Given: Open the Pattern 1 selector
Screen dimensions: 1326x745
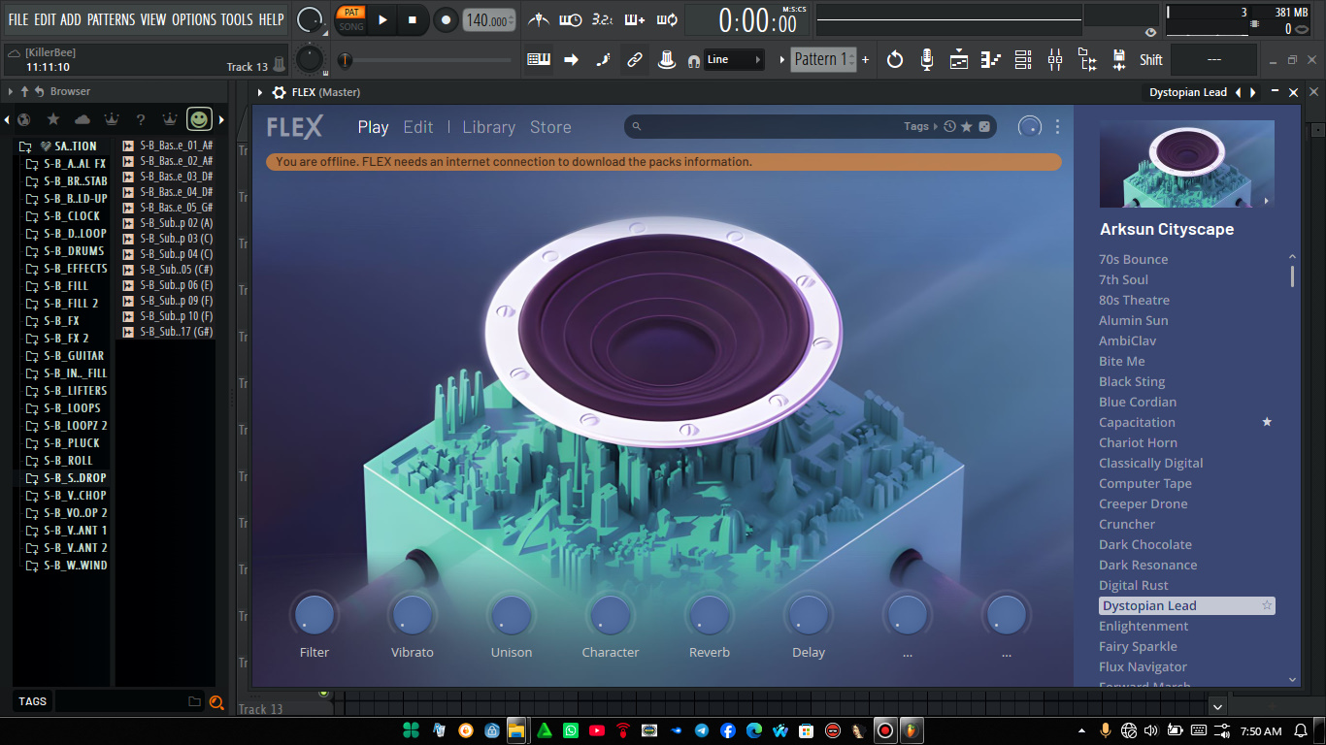Looking at the screenshot, I should click(822, 59).
